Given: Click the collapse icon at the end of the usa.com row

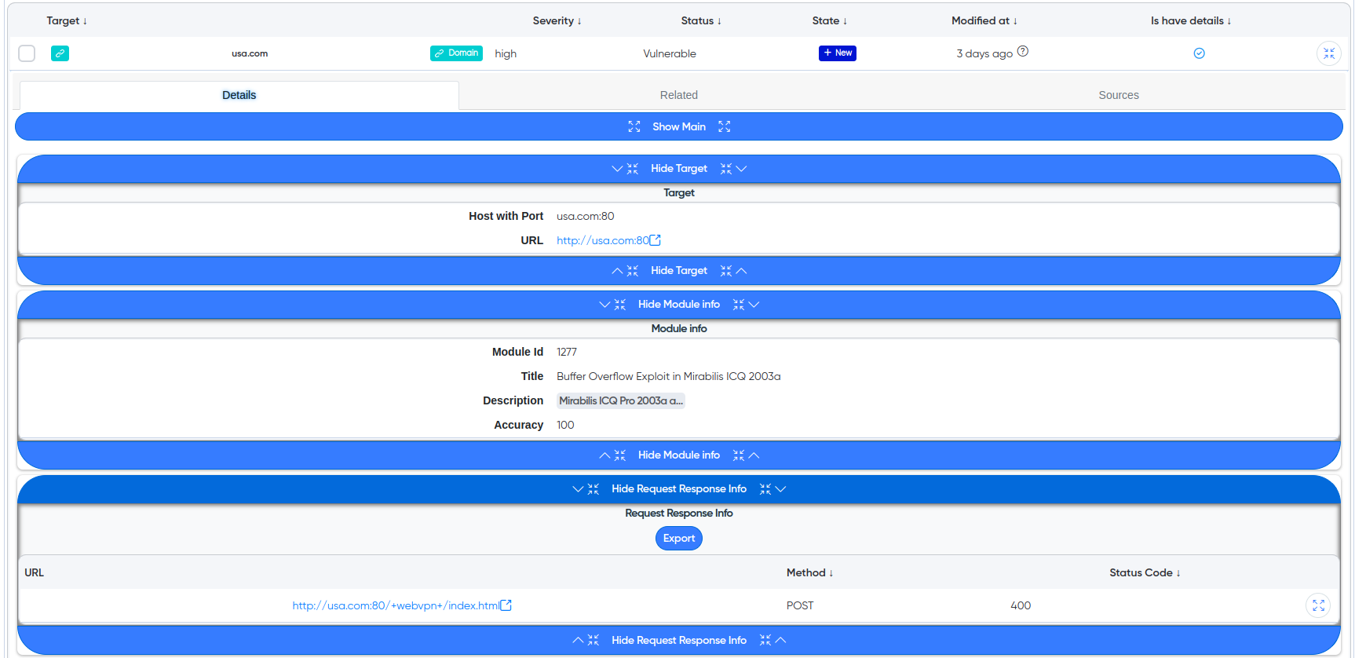Looking at the screenshot, I should tap(1328, 53).
